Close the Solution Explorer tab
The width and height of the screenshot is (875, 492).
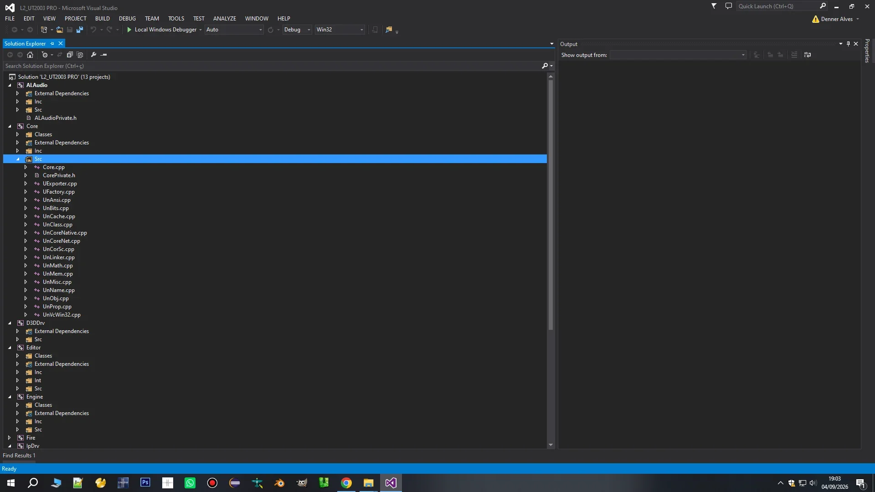[61, 44]
